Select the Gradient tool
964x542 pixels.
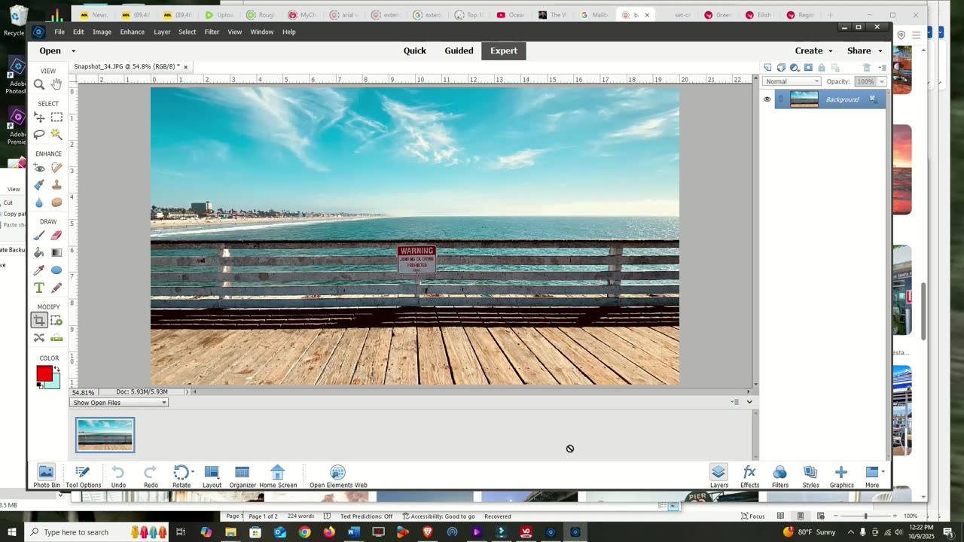coord(56,253)
